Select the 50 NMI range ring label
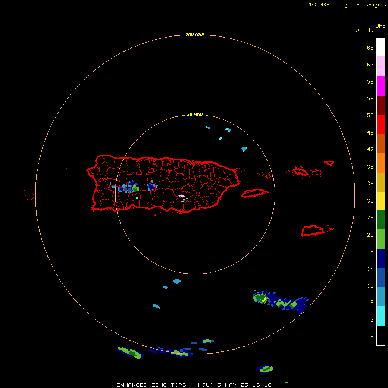This screenshot has height=388, width=388. [195, 114]
